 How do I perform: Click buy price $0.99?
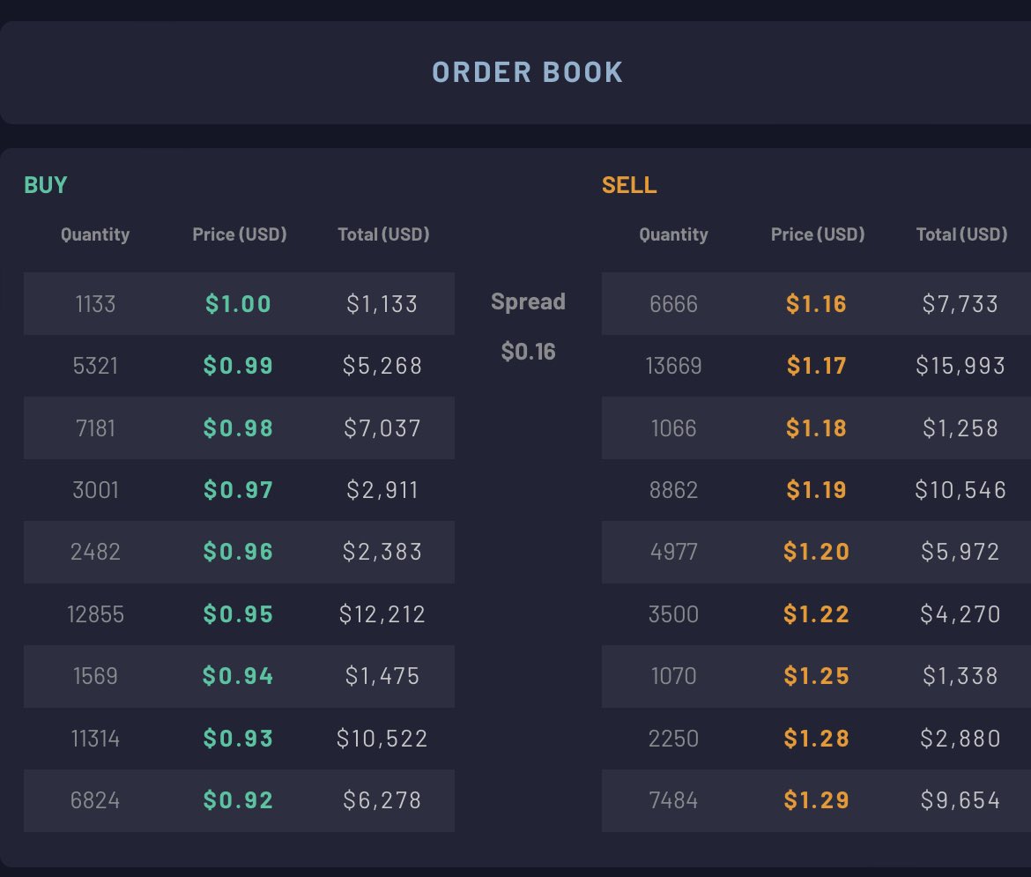tap(238, 366)
